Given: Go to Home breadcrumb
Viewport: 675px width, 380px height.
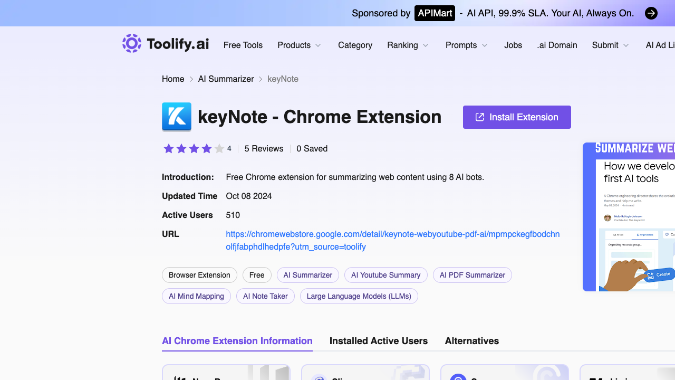Looking at the screenshot, I should click(x=173, y=79).
